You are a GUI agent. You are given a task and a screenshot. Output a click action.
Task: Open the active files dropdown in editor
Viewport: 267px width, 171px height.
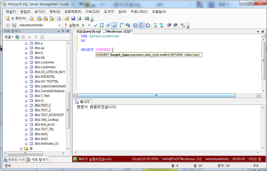coord(258,32)
